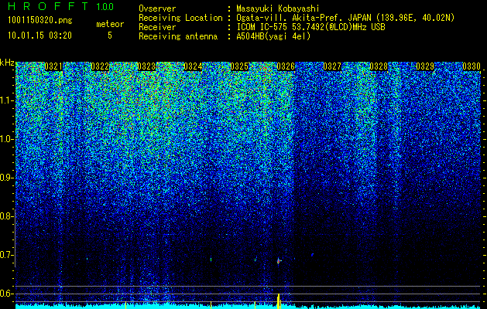Screen dimensions: 487x309
Task: Click the Receiving Location label
Action: click(x=180, y=18)
